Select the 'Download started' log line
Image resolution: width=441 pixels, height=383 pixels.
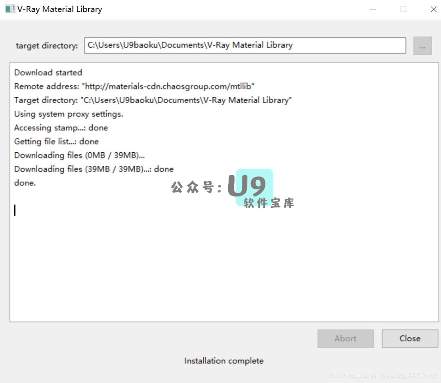(48, 73)
